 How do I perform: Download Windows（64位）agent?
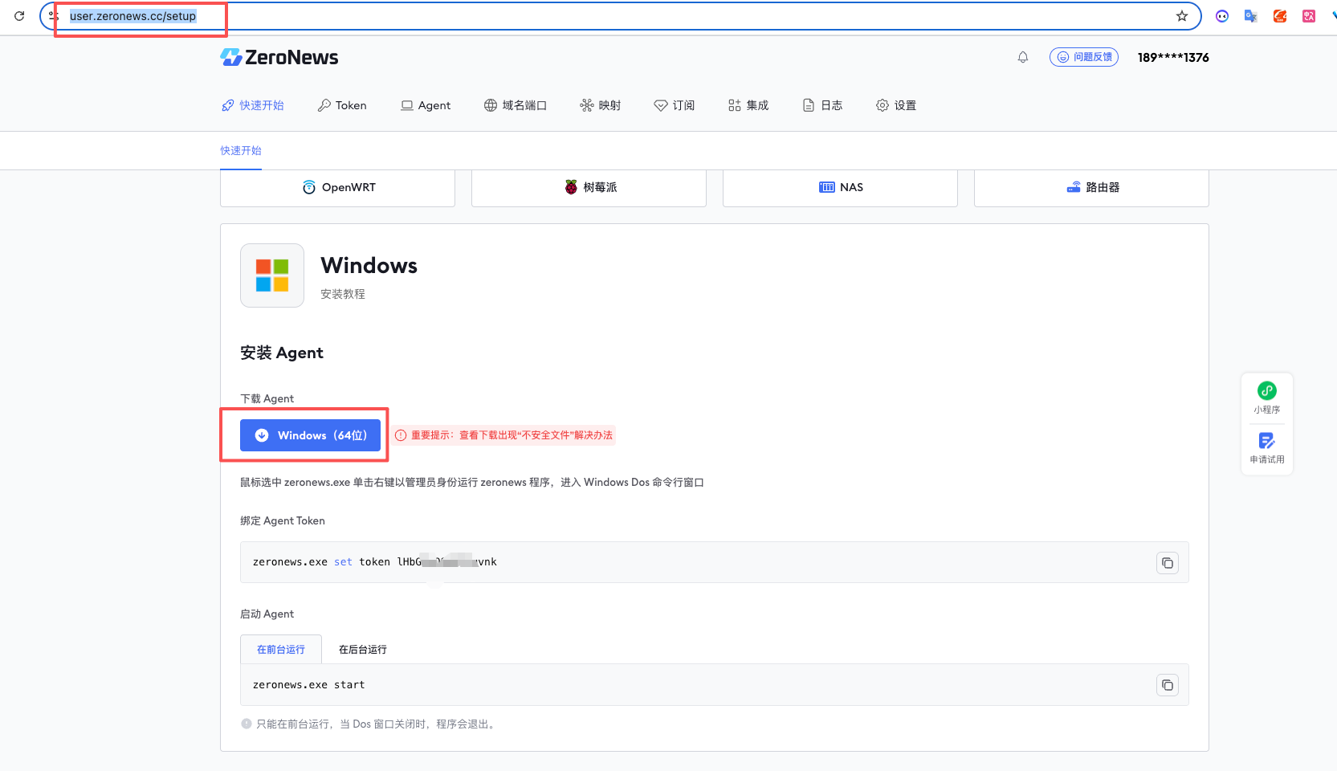(310, 435)
